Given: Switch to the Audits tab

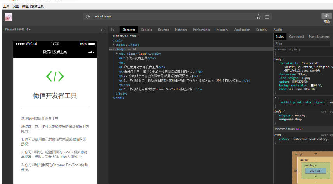Looking at the screenshot, I should coord(277,30).
